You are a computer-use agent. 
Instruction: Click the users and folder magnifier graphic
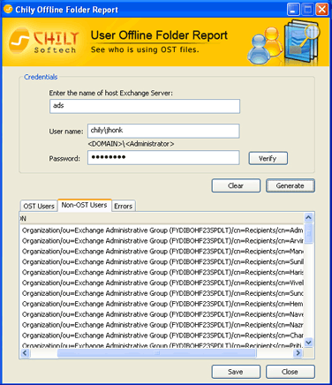click(283, 42)
